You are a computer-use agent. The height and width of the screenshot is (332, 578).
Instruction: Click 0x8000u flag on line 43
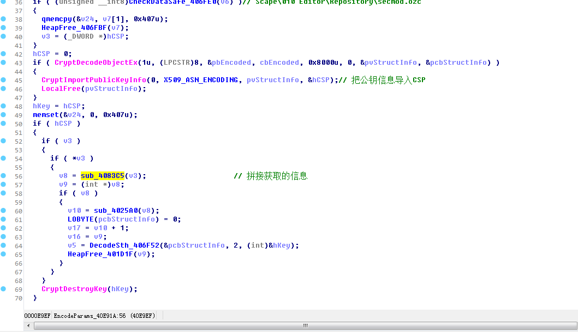coord(323,63)
